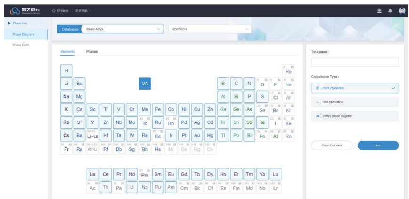Select the Fe element tile
Image resolution: width=409 pixels, height=199 pixels.
(158, 109)
